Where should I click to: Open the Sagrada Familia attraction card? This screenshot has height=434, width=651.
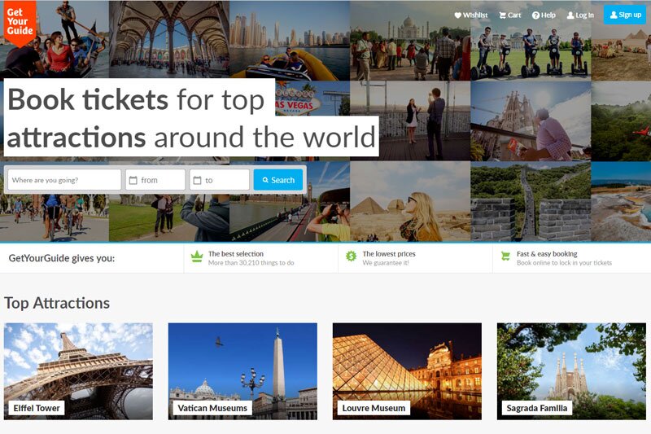[571, 371]
